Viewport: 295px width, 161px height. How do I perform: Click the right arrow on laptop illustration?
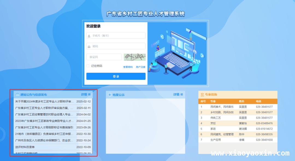tap(202, 55)
